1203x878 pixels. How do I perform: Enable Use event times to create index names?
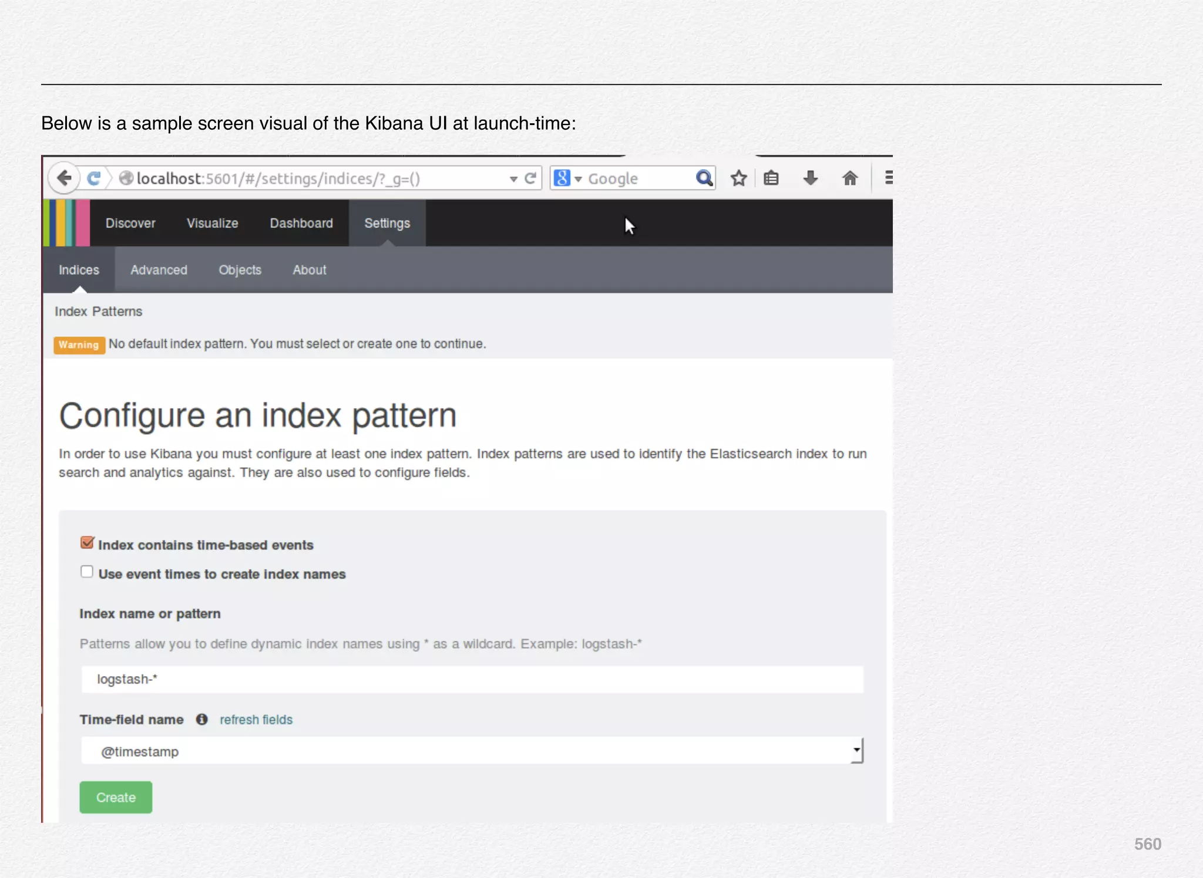[87, 572]
